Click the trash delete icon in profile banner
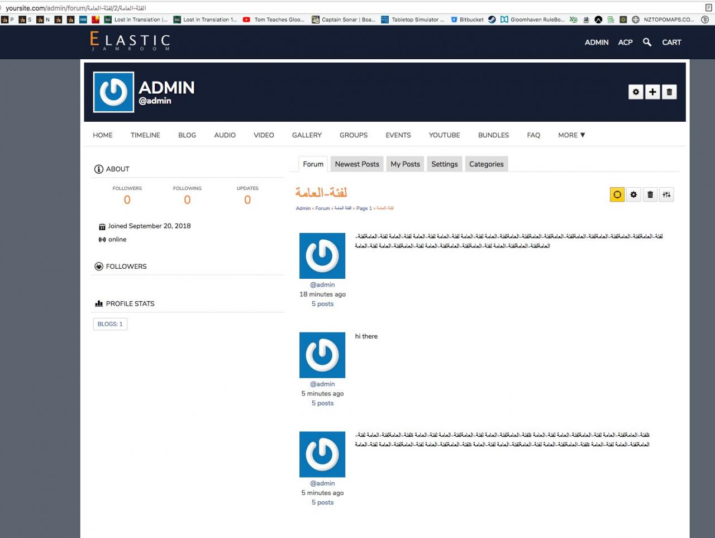The image size is (715, 538). tap(669, 92)
